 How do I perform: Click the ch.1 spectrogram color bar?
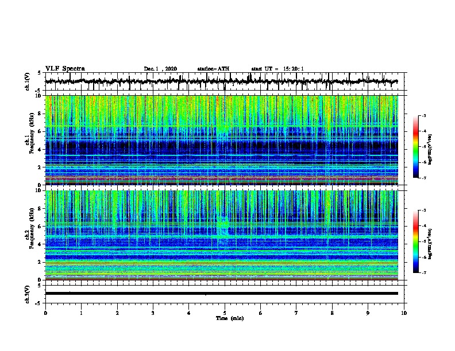pos(416,147)
